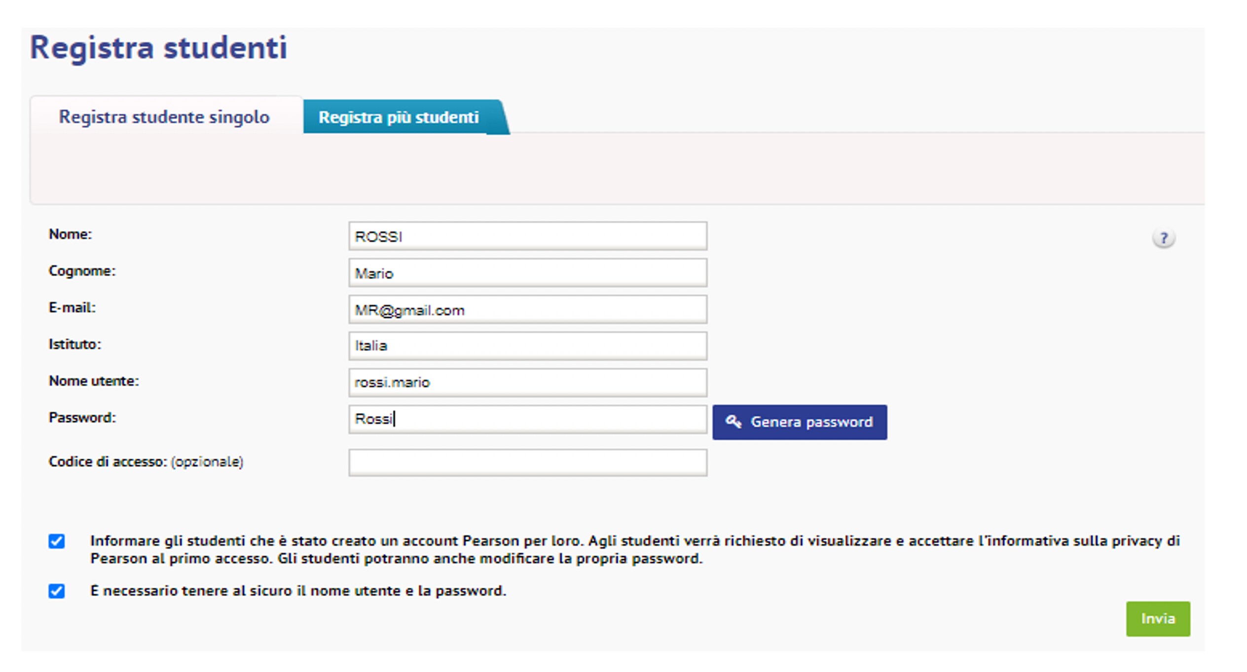Image resolution: width=1247 pixels, height=672 pixels.
Task: Click the Genera password button
Action: 799,422
